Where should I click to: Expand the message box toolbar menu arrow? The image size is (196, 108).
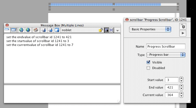click(x=117, y=31)
